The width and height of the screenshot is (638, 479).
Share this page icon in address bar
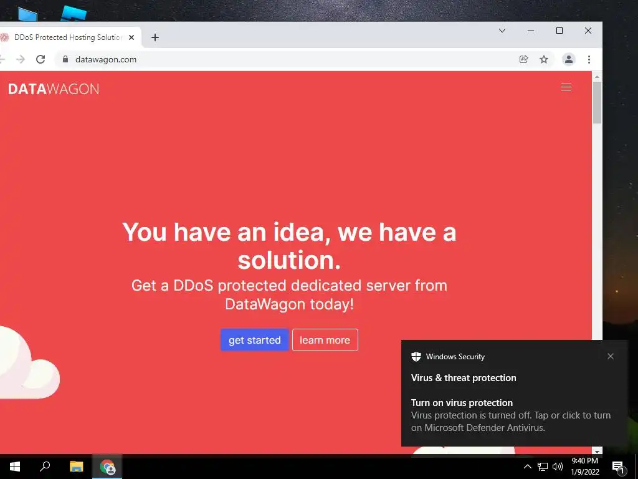tap(523, 59)
